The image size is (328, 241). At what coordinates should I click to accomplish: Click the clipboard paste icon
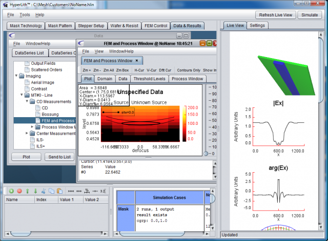tap(60, 191)
